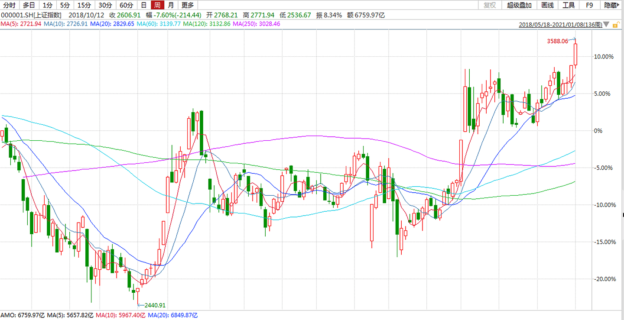624x320 pixels.
Task: Open the 更多 more periods menu
Action: tap(188, 5)
